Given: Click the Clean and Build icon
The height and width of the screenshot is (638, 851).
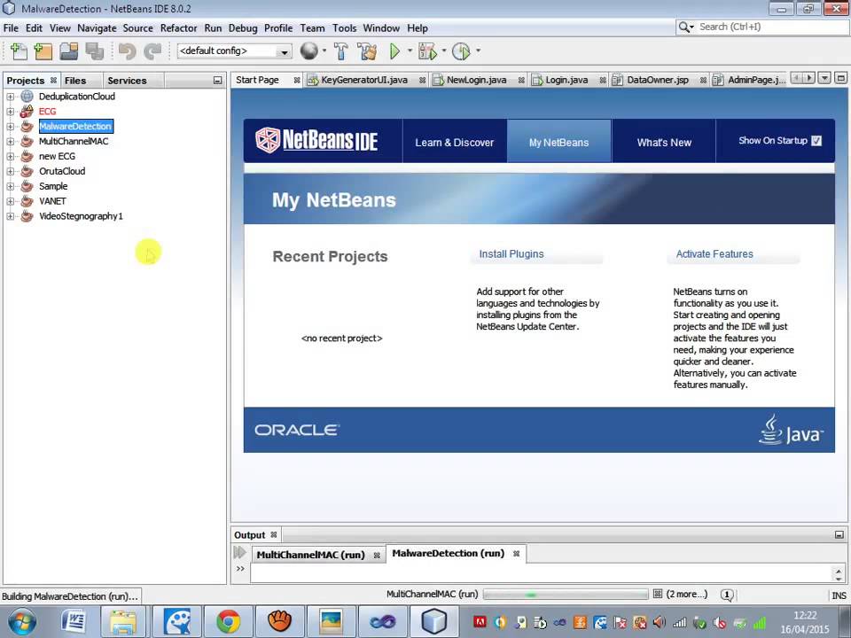Looking at the screenshot, I should click(367, 51).
